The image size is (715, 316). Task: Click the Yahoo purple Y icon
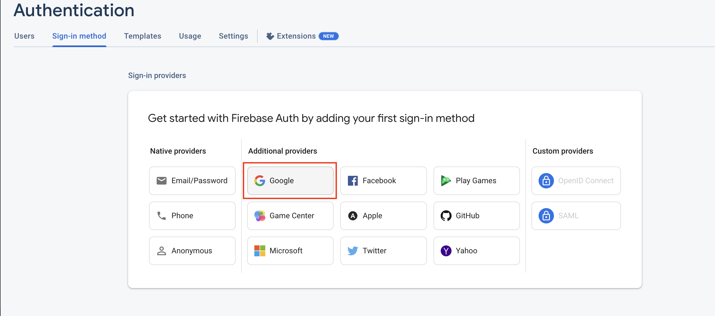446,251
